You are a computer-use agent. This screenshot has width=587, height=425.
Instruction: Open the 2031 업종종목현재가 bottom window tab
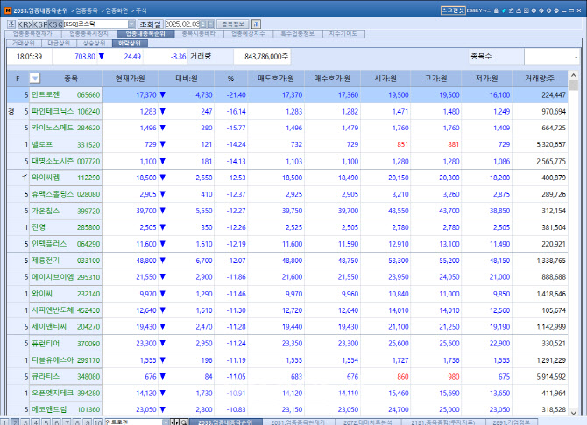[299, 422]
